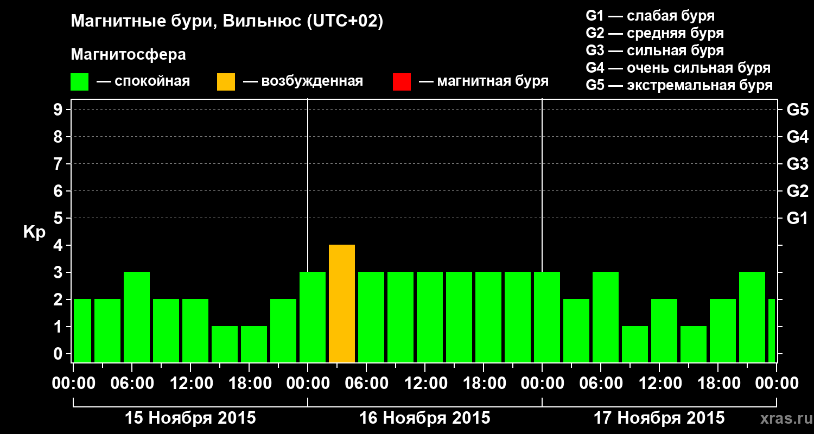Click the 'G3' label on the right axis

click(x=797, y=164)
